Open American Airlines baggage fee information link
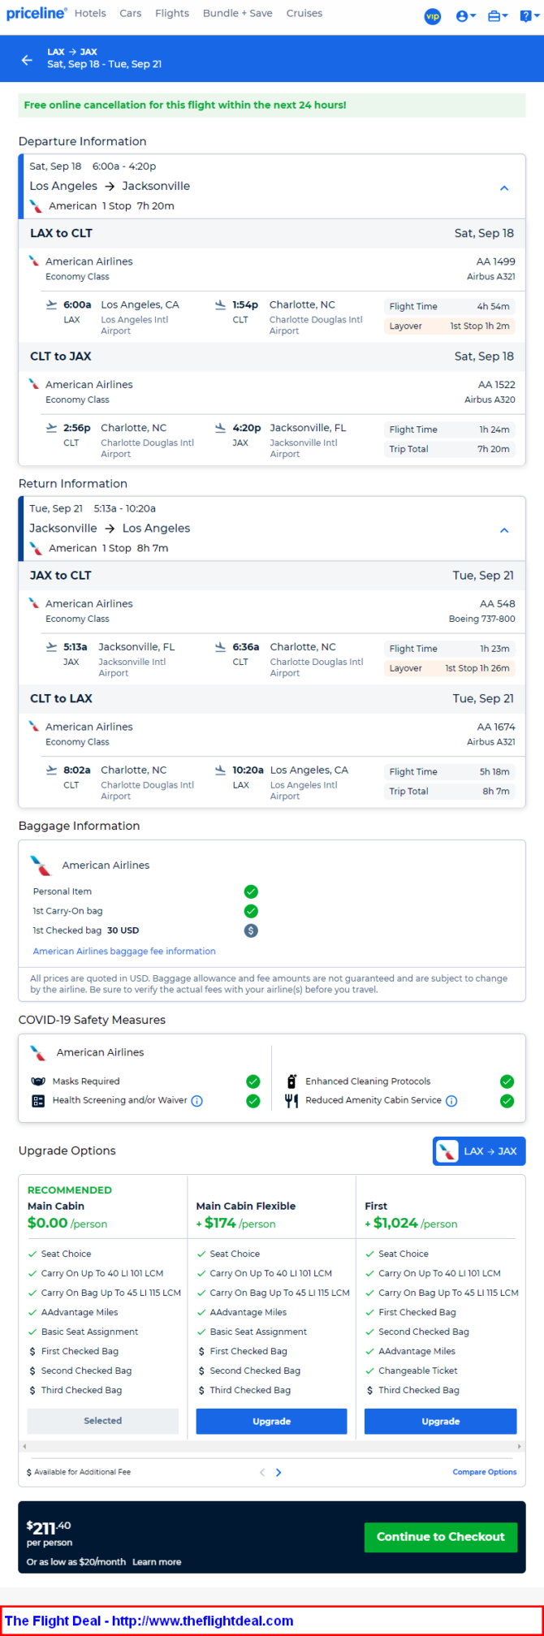Image resolution: width=544 pixels, height=1636 pixels. coord(124,951)
